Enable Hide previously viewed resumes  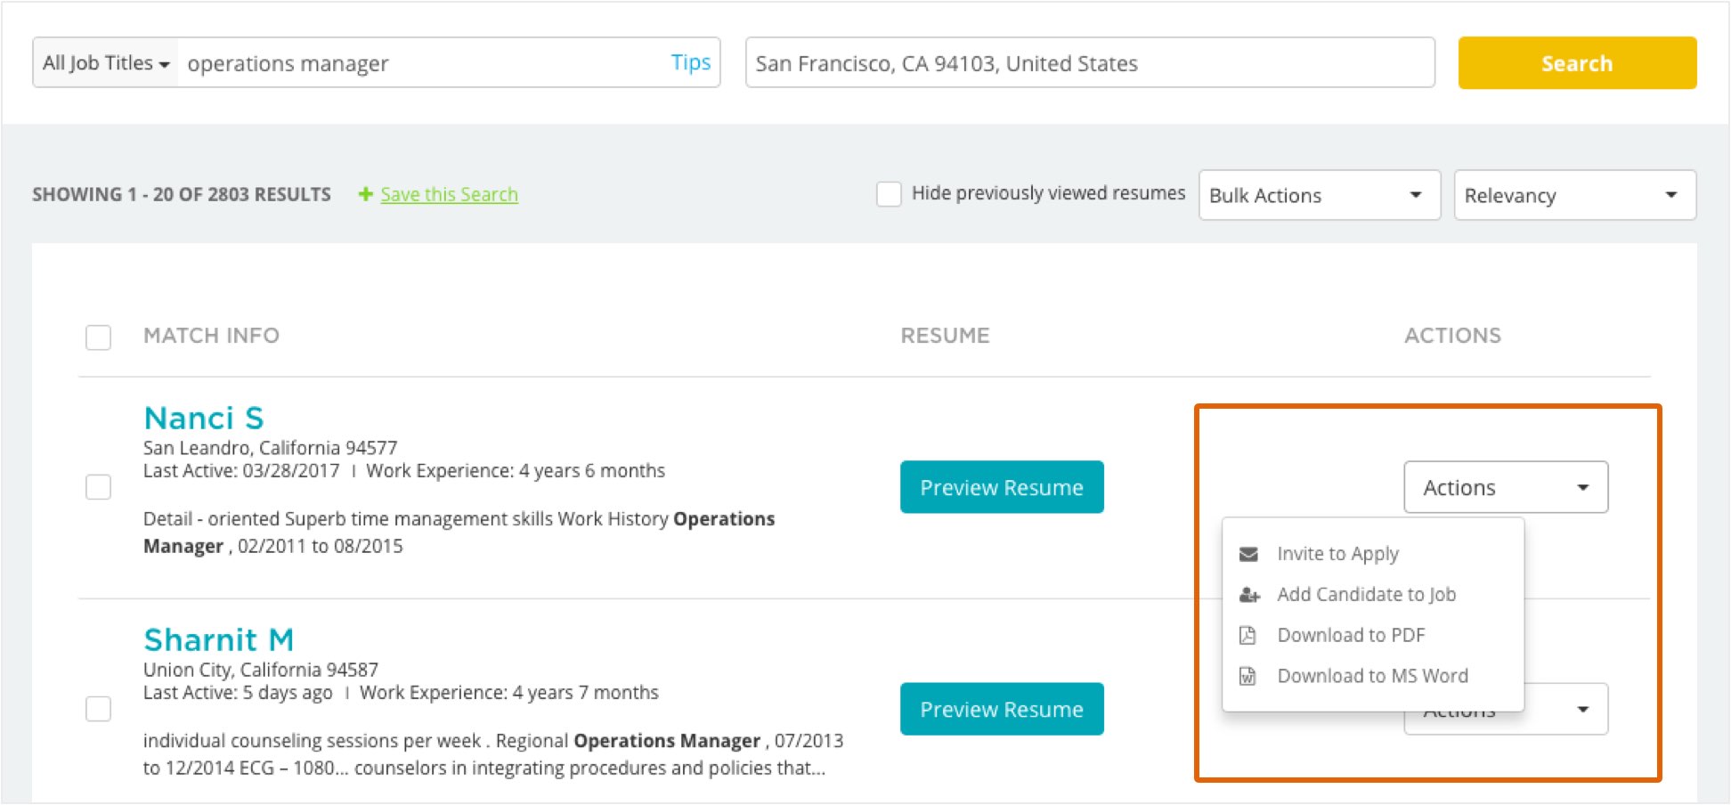889,193
